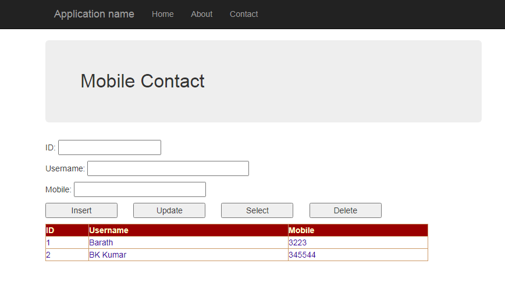This screenshot has height=292, width=505.
Task: Click the ID column header
Action: [x=50, y=230]
